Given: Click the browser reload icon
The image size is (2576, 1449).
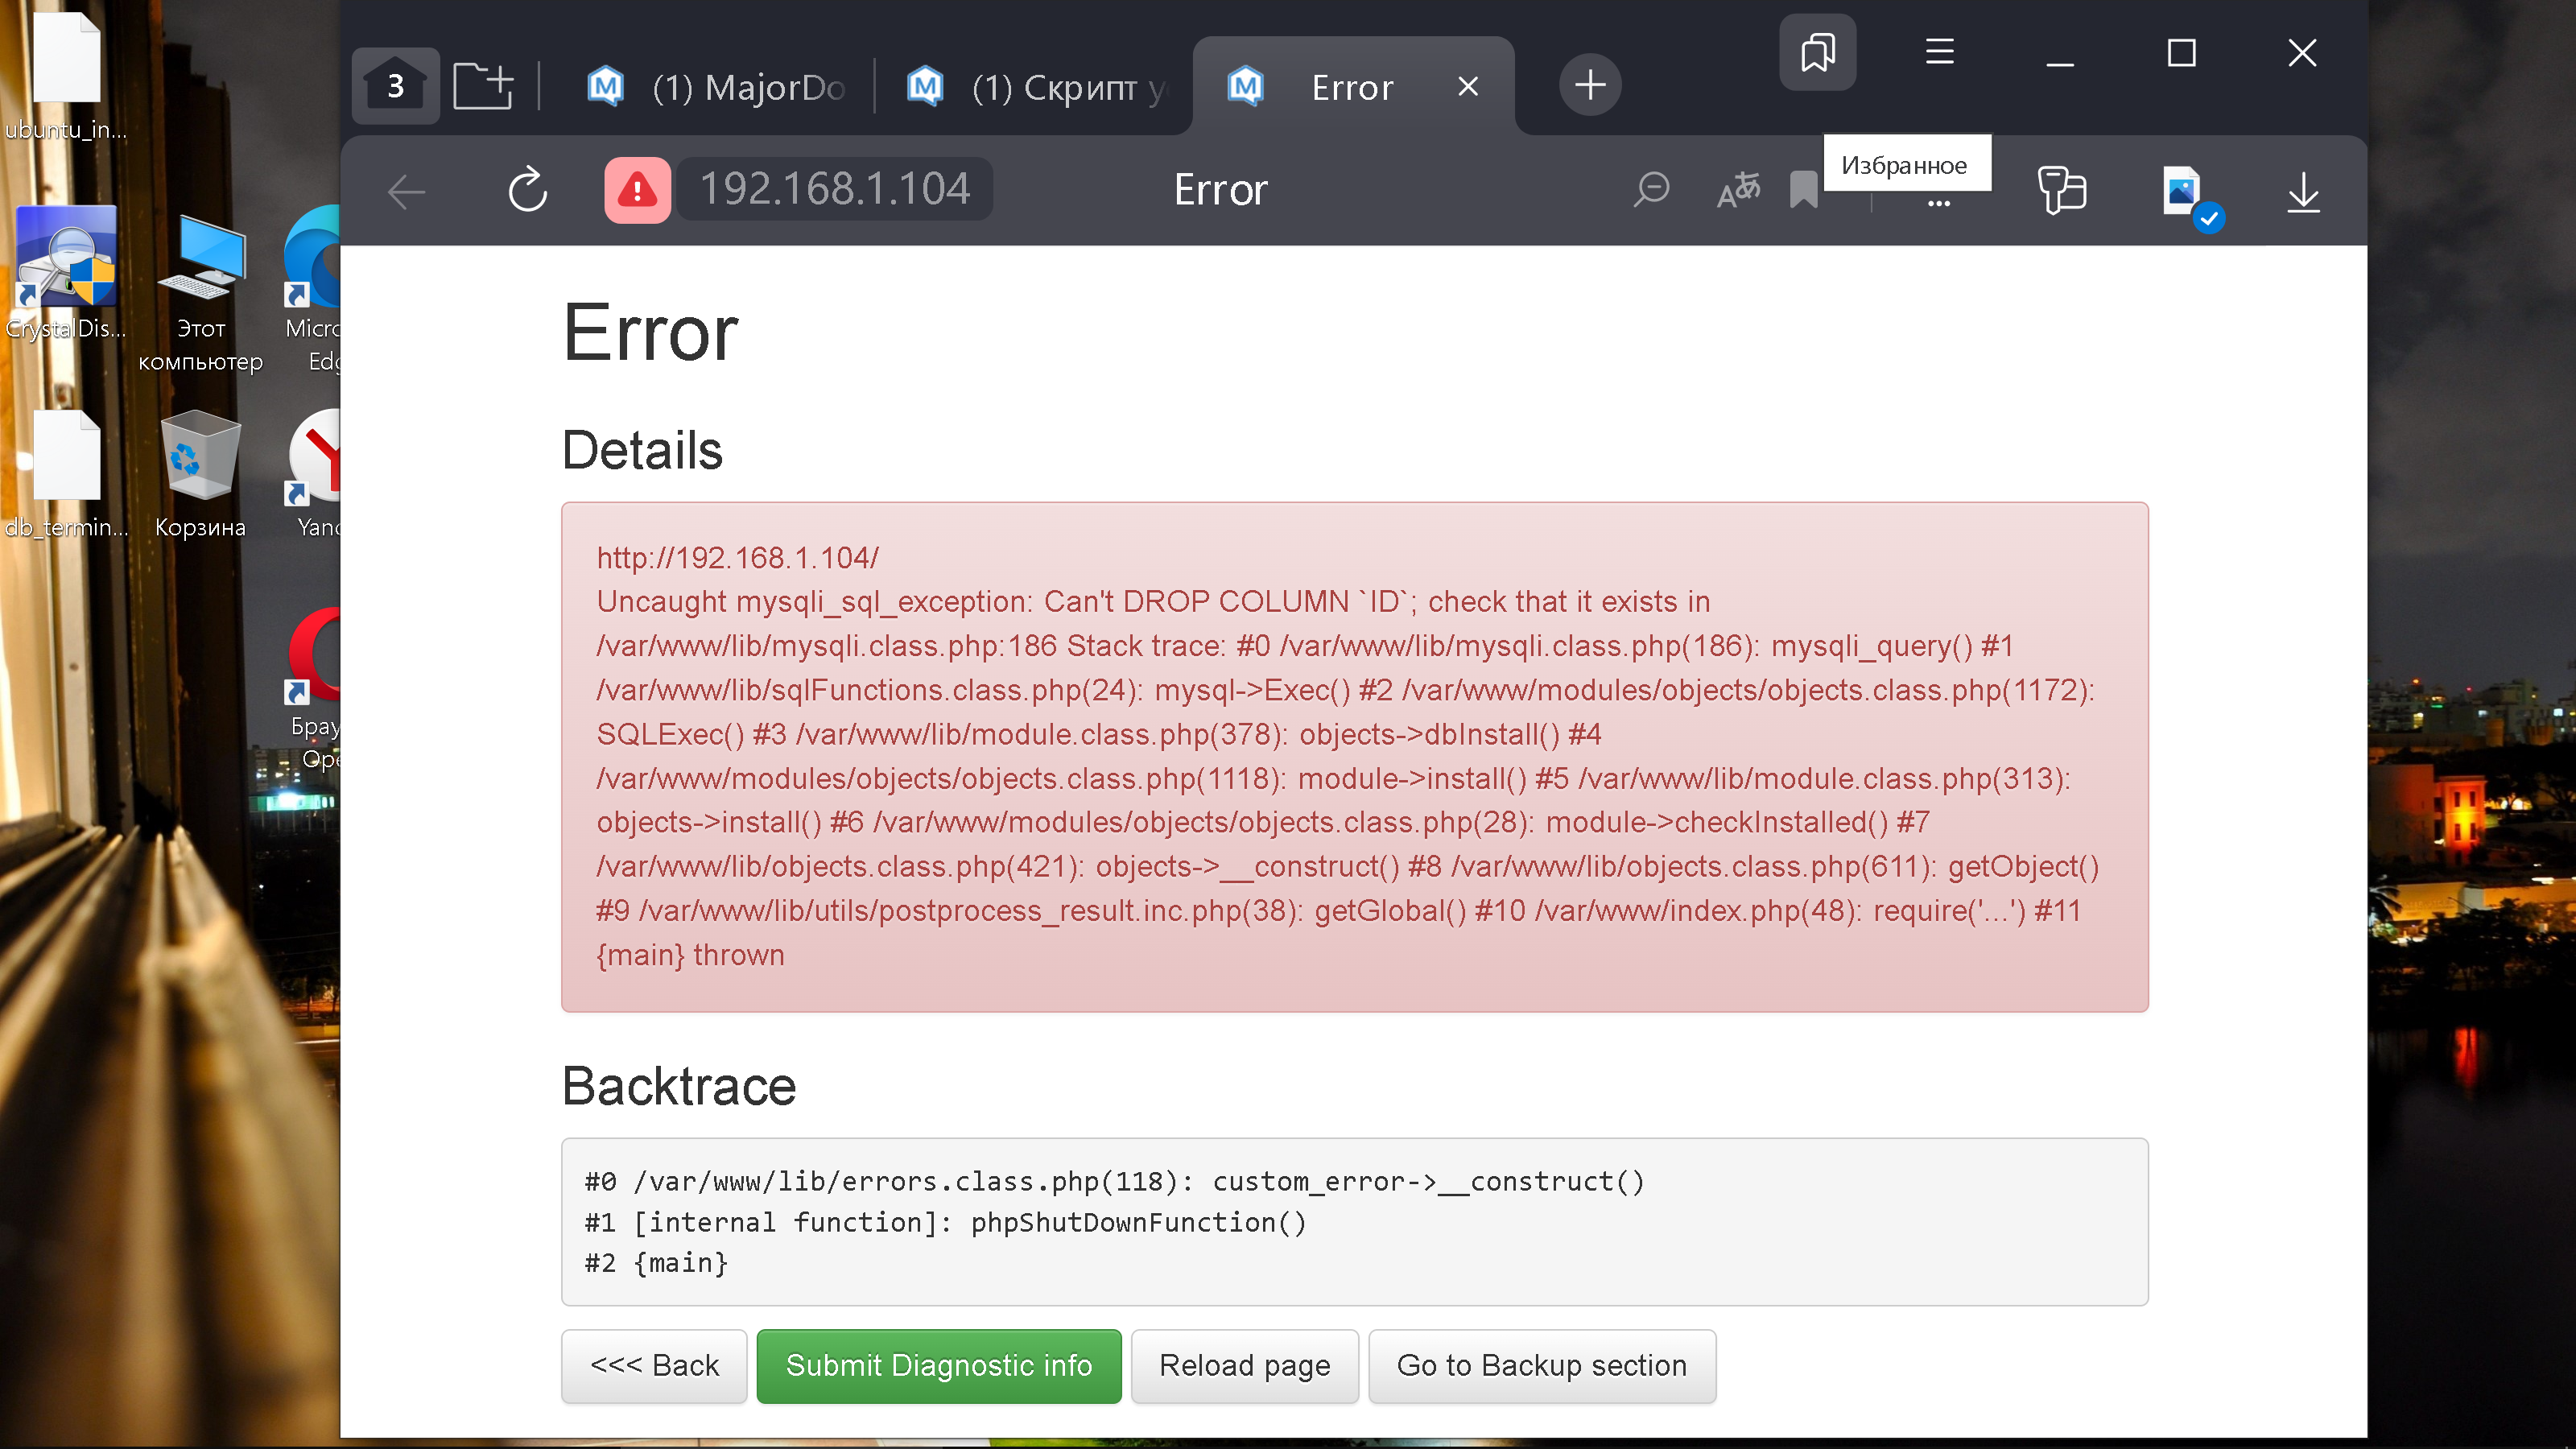Looking at the screenshot, I should click(x=527, y=189).
